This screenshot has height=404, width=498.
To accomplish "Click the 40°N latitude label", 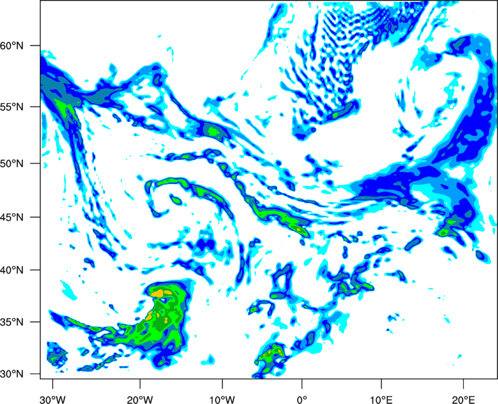I will [12, 270].
